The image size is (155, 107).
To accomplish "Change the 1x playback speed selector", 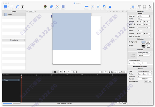I will pos(74,72).
